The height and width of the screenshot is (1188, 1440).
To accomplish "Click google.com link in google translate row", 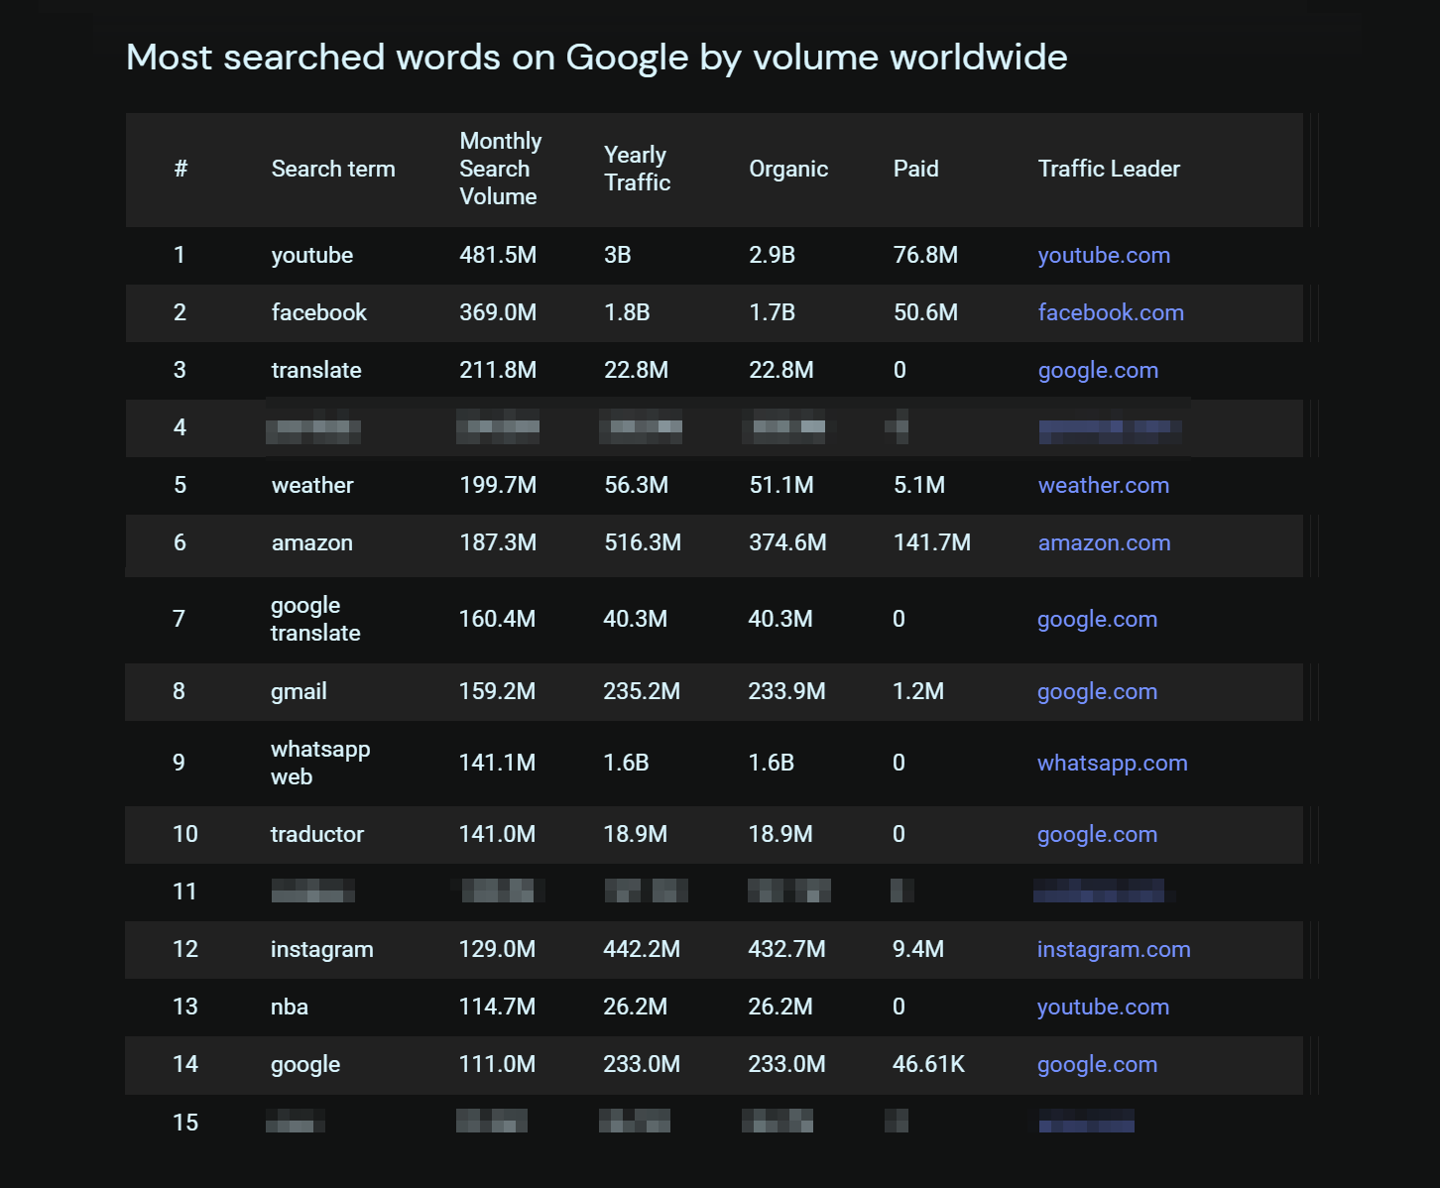I will click(1096, 619).
